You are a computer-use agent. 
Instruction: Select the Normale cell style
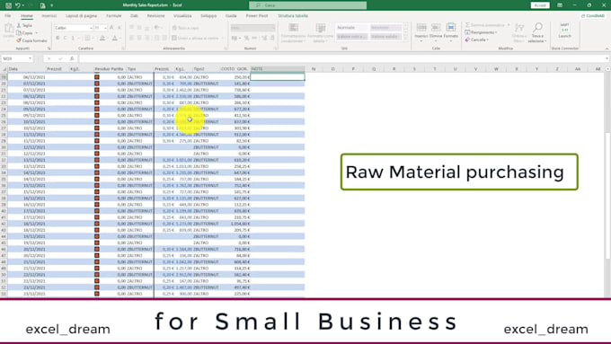pyautogui.click(x=351, y=28)
